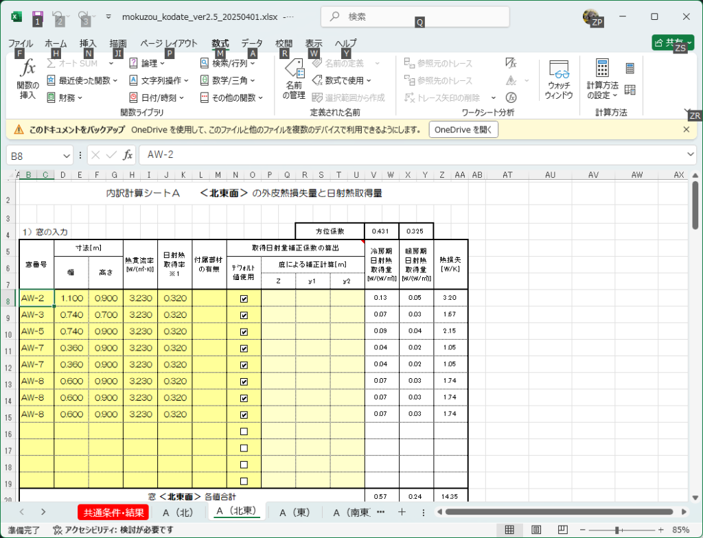Toggle the default-value checkbox in row 15

pos(244,414)
